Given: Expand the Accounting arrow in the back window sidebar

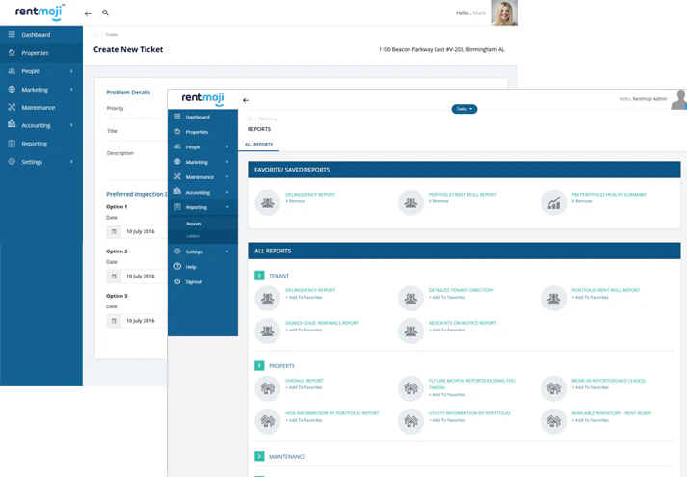Looking at the screenshot, I should click(71, 125).
